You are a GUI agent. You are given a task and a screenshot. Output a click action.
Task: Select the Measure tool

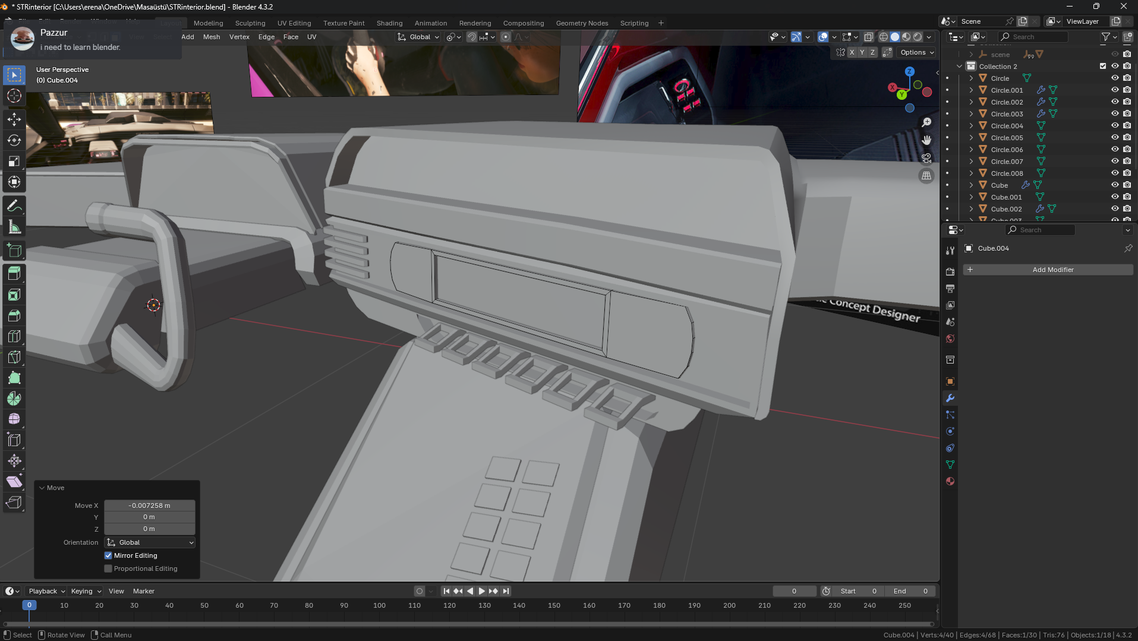pyautogui.click(x=14, y=227)
